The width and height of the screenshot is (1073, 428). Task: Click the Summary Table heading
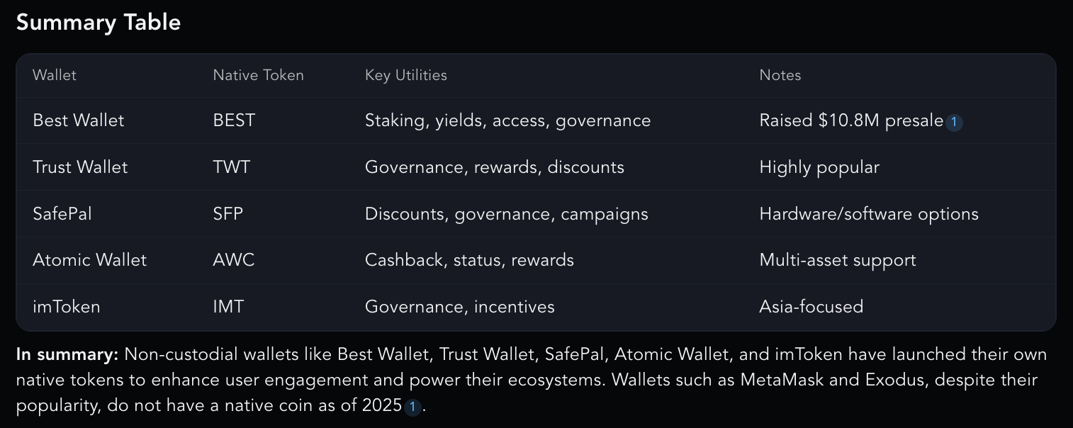click(99, 23)
